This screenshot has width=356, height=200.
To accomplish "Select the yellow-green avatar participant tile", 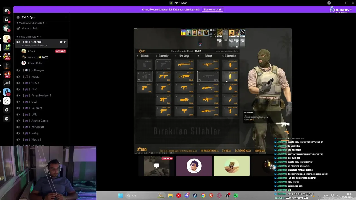I will (x=232, y=166).
